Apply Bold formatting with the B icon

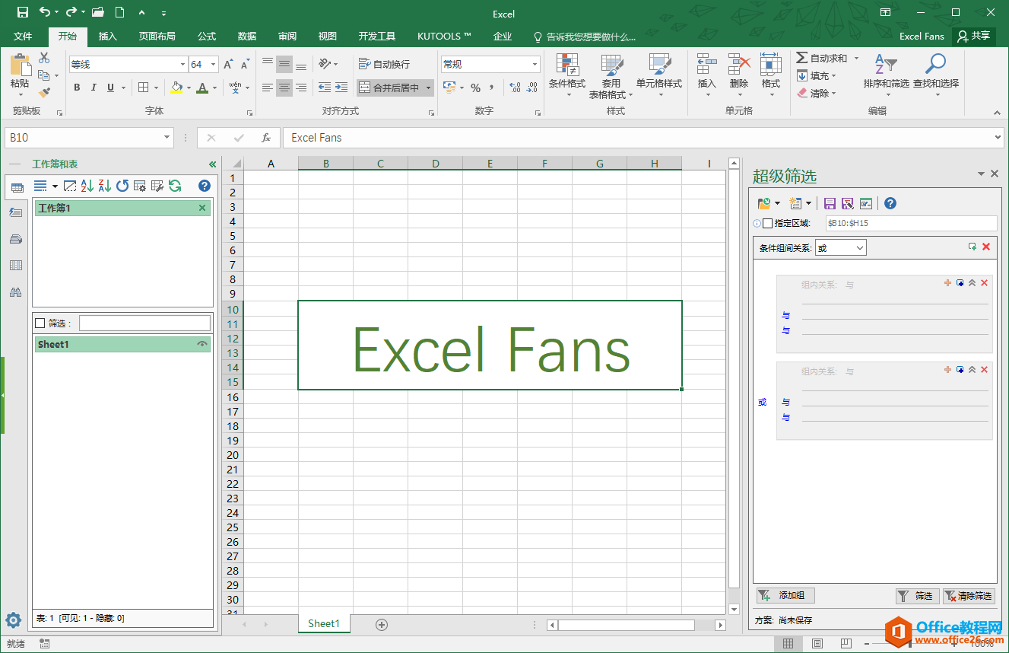[x=77, y=88]
